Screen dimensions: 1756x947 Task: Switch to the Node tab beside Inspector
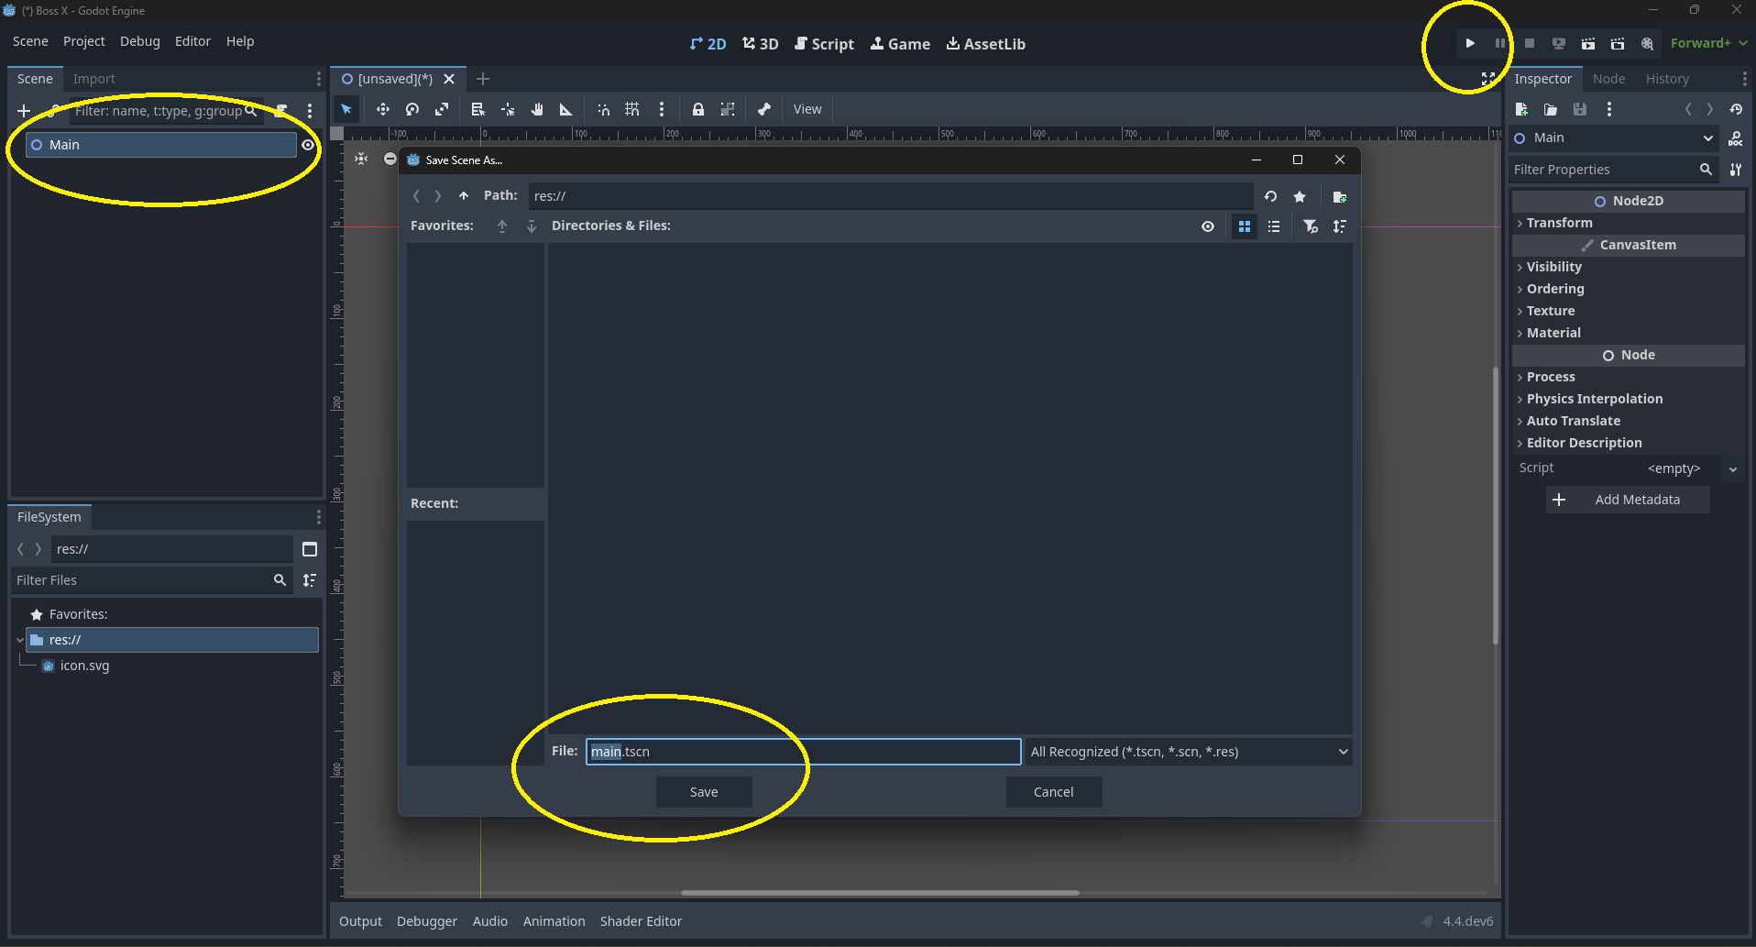click(1608, 79)
